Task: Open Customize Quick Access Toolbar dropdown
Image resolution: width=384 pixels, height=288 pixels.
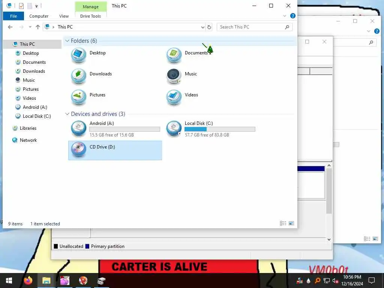Action: [36, 6]
